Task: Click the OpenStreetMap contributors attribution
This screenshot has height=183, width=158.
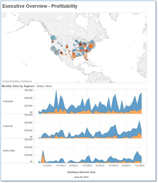Action: pos(17,81)
